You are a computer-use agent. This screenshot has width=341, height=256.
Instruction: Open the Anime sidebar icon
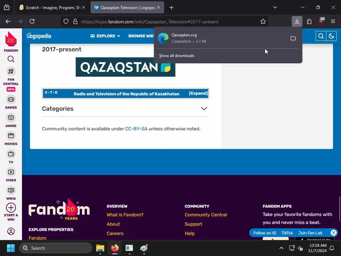pos(11,118)
